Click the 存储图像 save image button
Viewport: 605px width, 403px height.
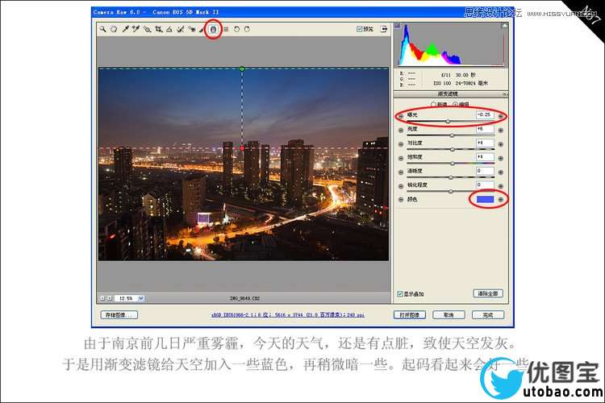coord(119,315)
